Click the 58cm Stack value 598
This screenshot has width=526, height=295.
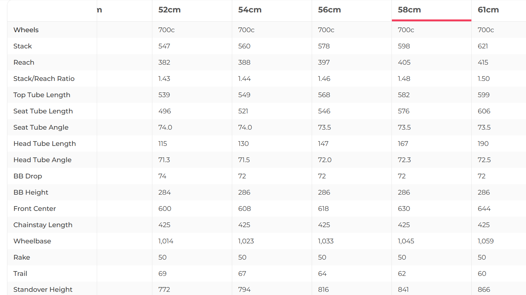point(404,46)
